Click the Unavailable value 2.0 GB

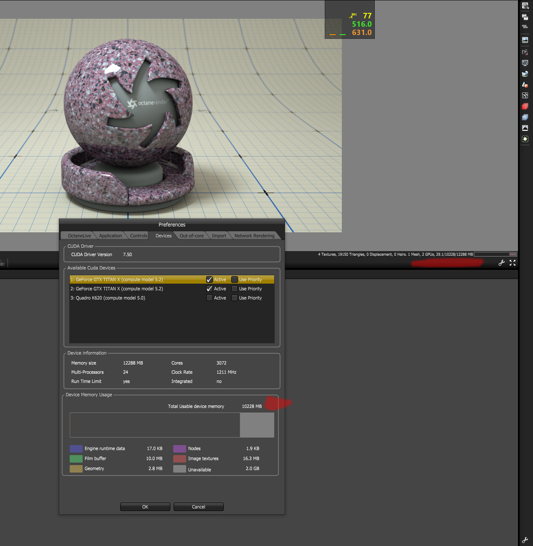click(253, 468)
